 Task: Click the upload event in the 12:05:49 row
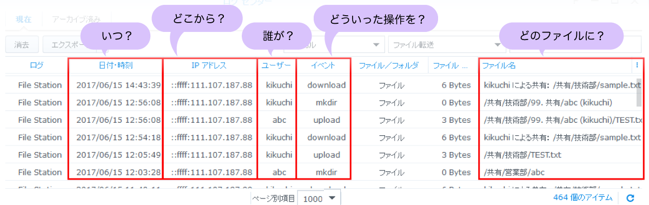coord(326,155)
